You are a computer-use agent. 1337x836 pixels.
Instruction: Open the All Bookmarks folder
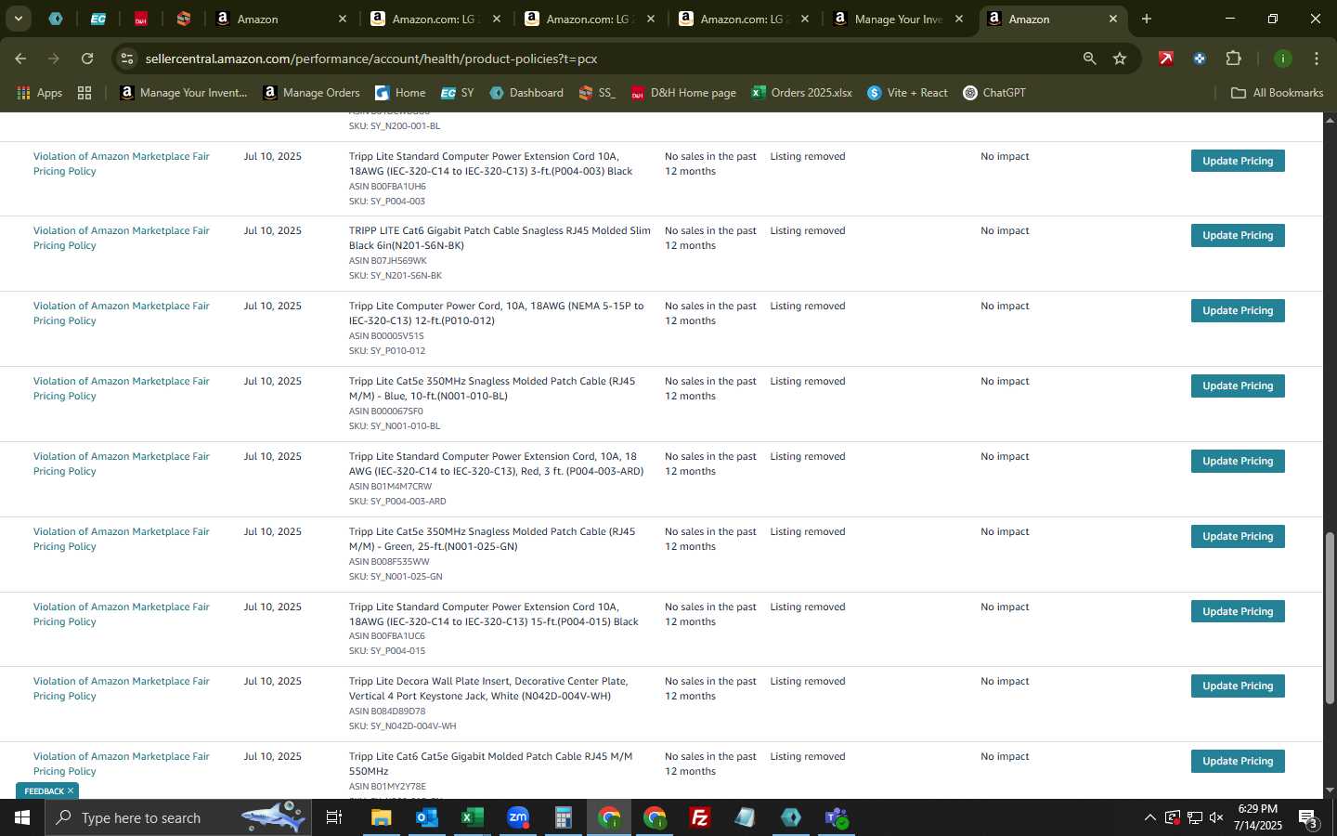1277,93
